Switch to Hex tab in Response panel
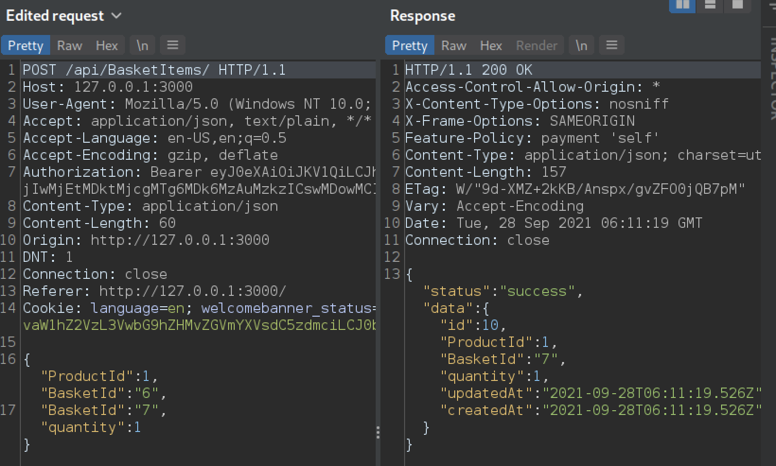The height and width of the screenshot is (466, 776). pos(491,45)
